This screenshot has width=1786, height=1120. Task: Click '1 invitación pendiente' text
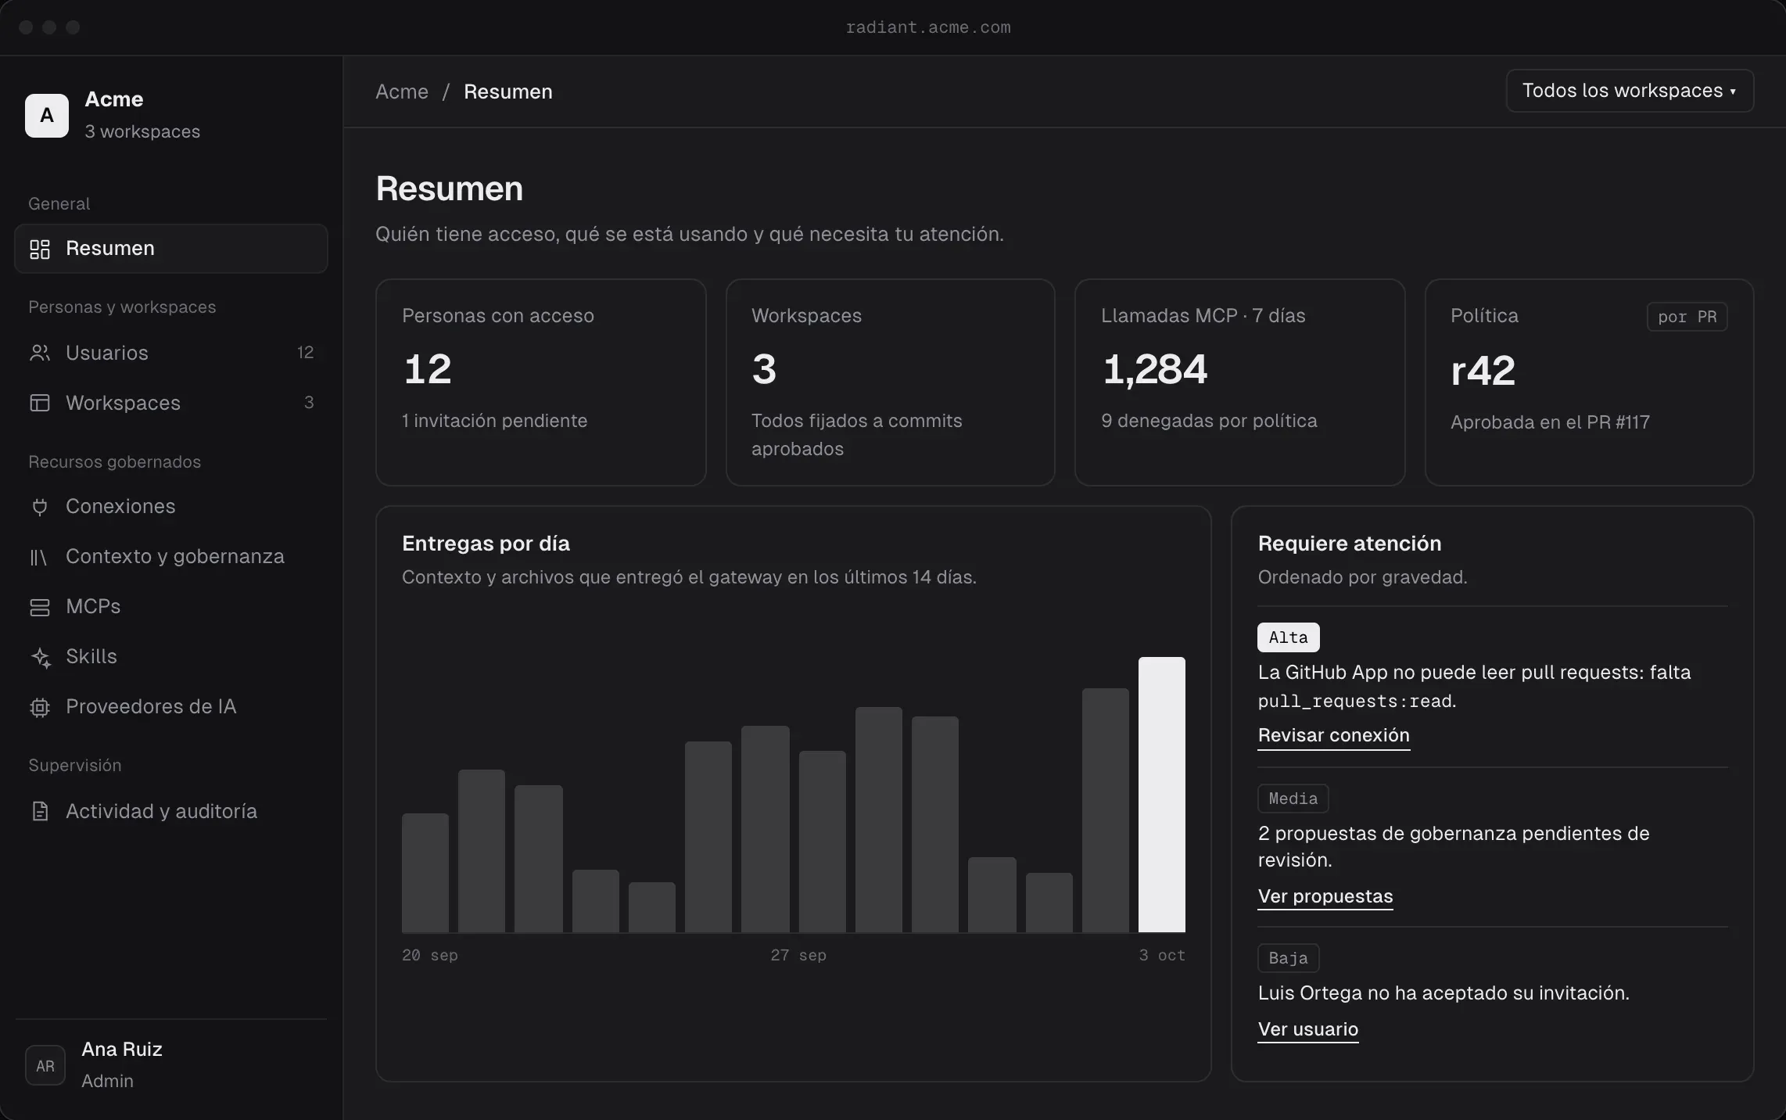click(x=494, y=421)
